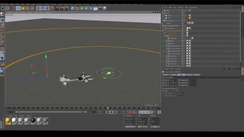Toggle the X axis lock
244x137 pixels.
pyautogui.click(x=38, y=8)
